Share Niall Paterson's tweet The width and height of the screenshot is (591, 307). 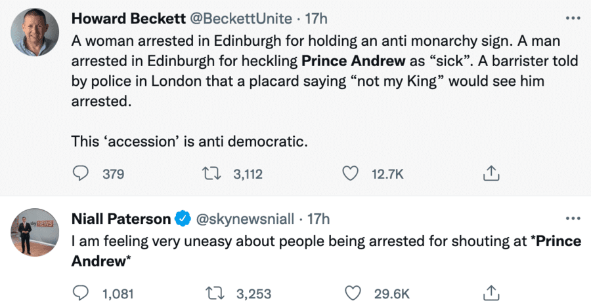coord(491,293)
